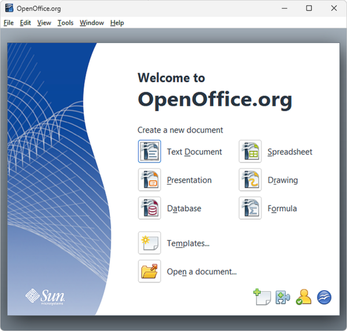Click the Database label

tap(184, 208)
